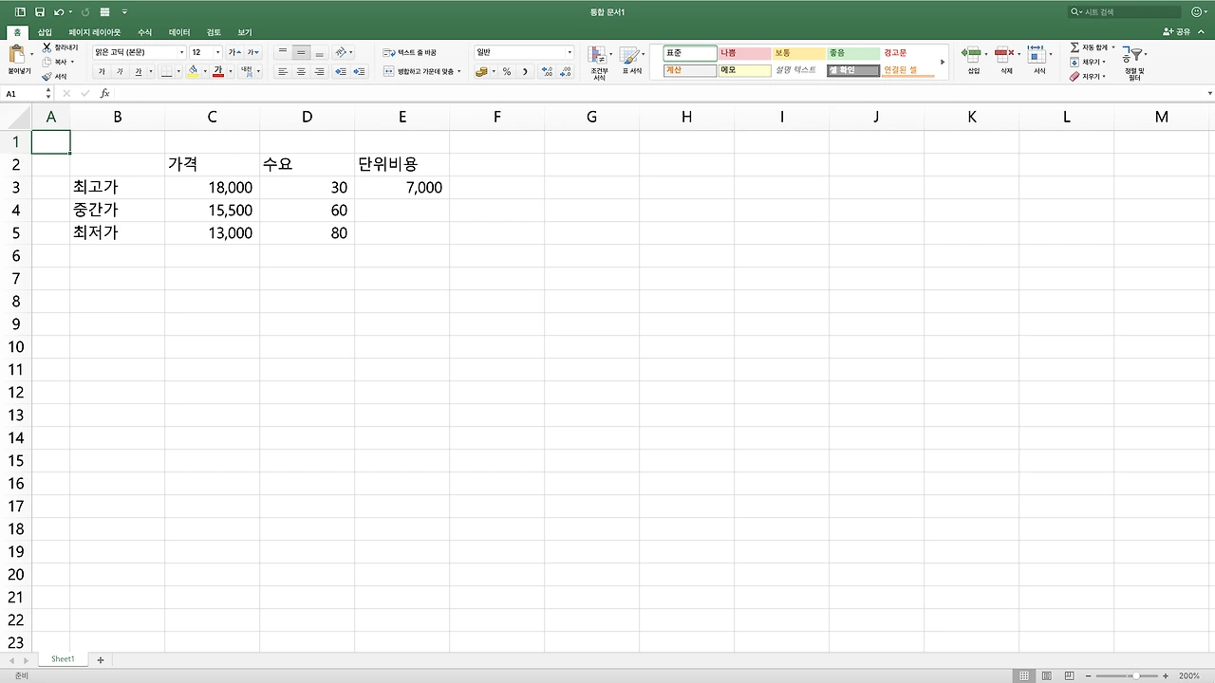Apply the Good (좋음) cell style

pos(852,53)
